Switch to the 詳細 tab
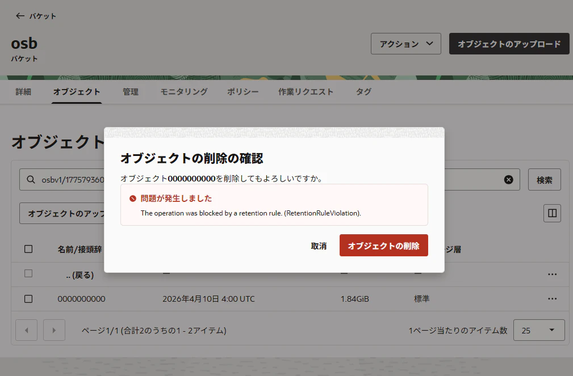 (x=23, y=92)
